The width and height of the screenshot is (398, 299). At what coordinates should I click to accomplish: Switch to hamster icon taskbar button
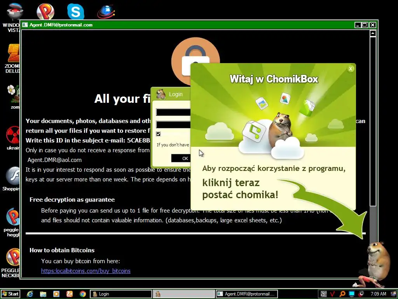[183, 294]
